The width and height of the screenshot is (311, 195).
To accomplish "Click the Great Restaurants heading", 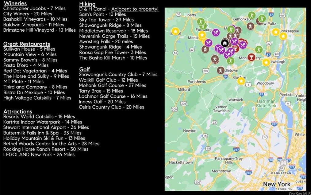I will click(26, 44).
